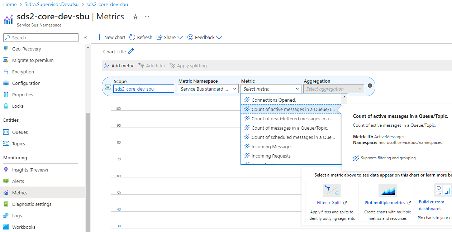
Task: Open the Feedback dropdown
Action: (205, 37)
